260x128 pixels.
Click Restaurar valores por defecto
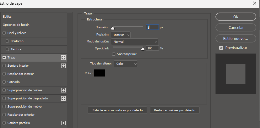click(x=175, y=110)
